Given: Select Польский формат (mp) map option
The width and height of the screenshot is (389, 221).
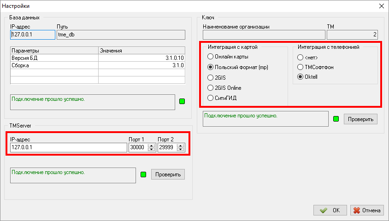Looking at the screenshot, I should pos(211,67).
